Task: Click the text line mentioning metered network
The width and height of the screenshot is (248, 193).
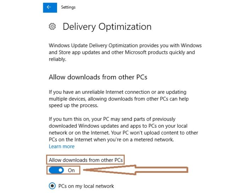Action: [111, 139]
